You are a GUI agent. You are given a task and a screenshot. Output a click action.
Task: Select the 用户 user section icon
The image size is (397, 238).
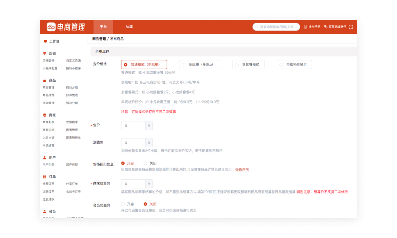tap(45, 157)
